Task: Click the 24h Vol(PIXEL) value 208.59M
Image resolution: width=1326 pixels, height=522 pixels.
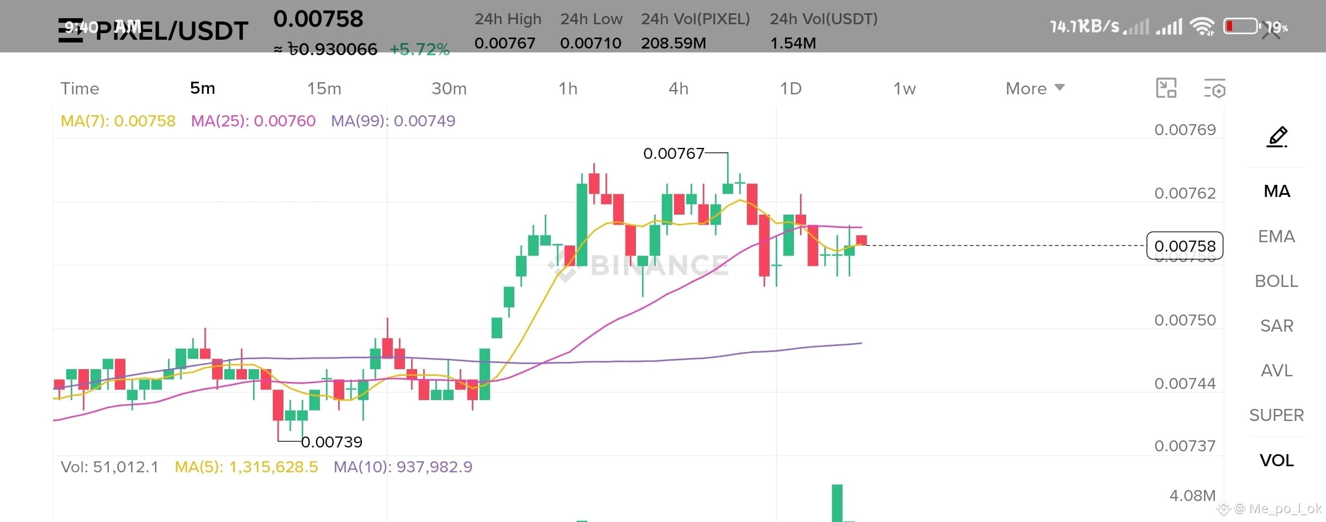Action: [673, 43]
